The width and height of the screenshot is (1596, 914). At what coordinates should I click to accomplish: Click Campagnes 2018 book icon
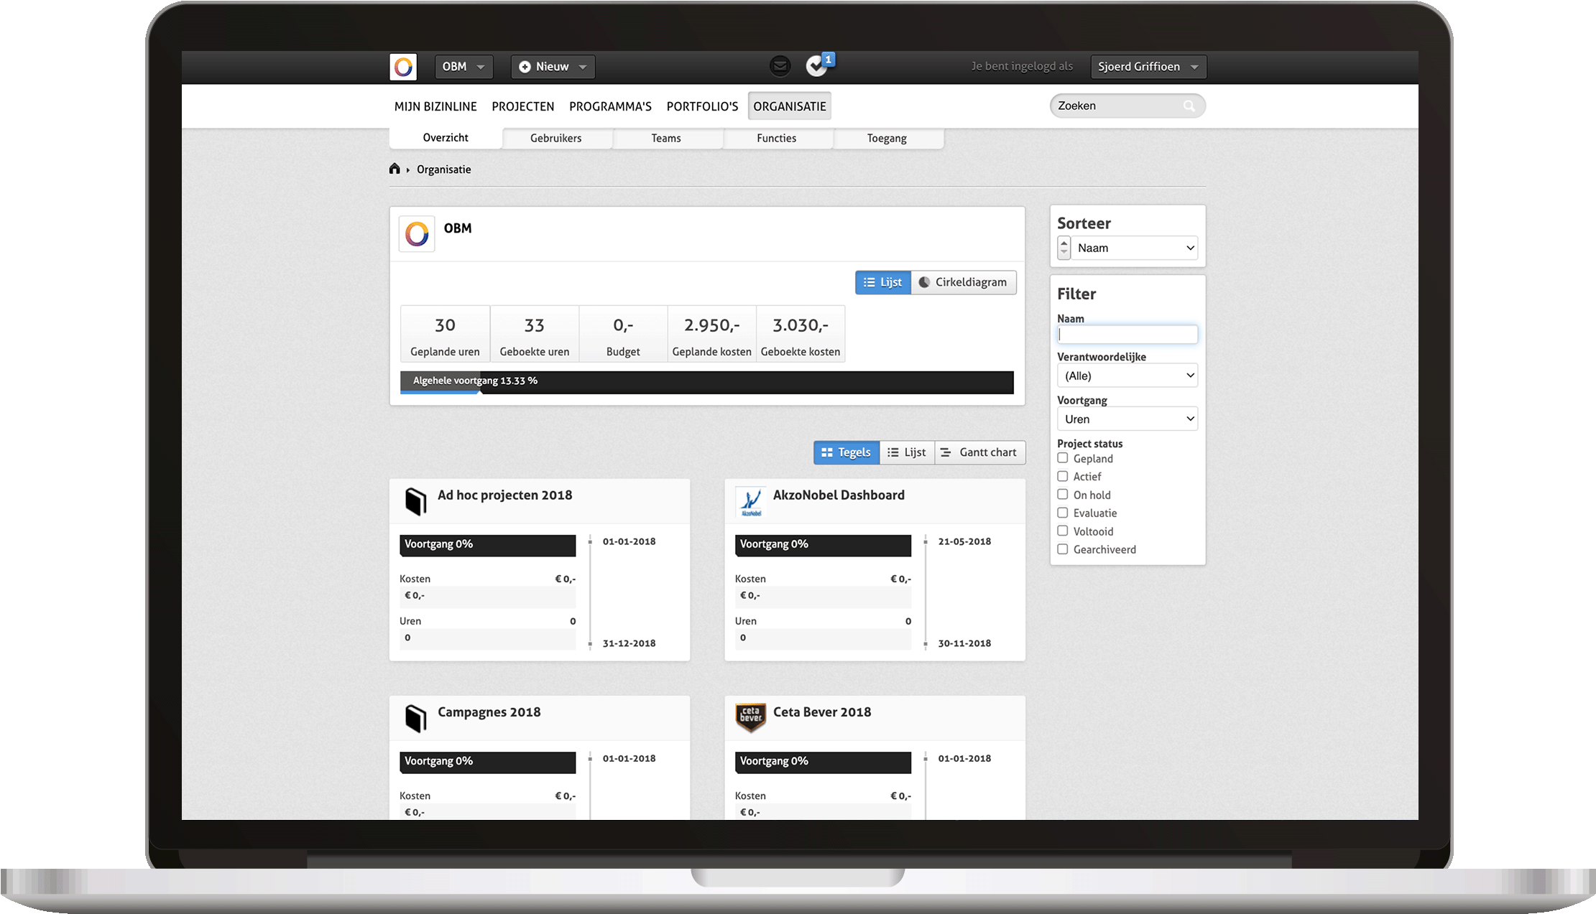415,718
